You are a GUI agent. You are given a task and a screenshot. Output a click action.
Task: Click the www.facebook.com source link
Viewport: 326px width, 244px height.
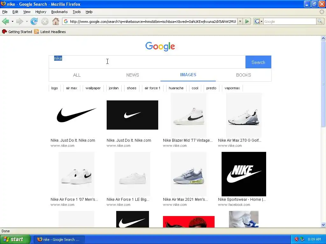point(234,205)
